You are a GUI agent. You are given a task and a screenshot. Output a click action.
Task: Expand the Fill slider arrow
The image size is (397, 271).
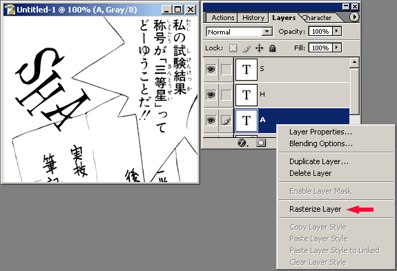coord(336,48)
